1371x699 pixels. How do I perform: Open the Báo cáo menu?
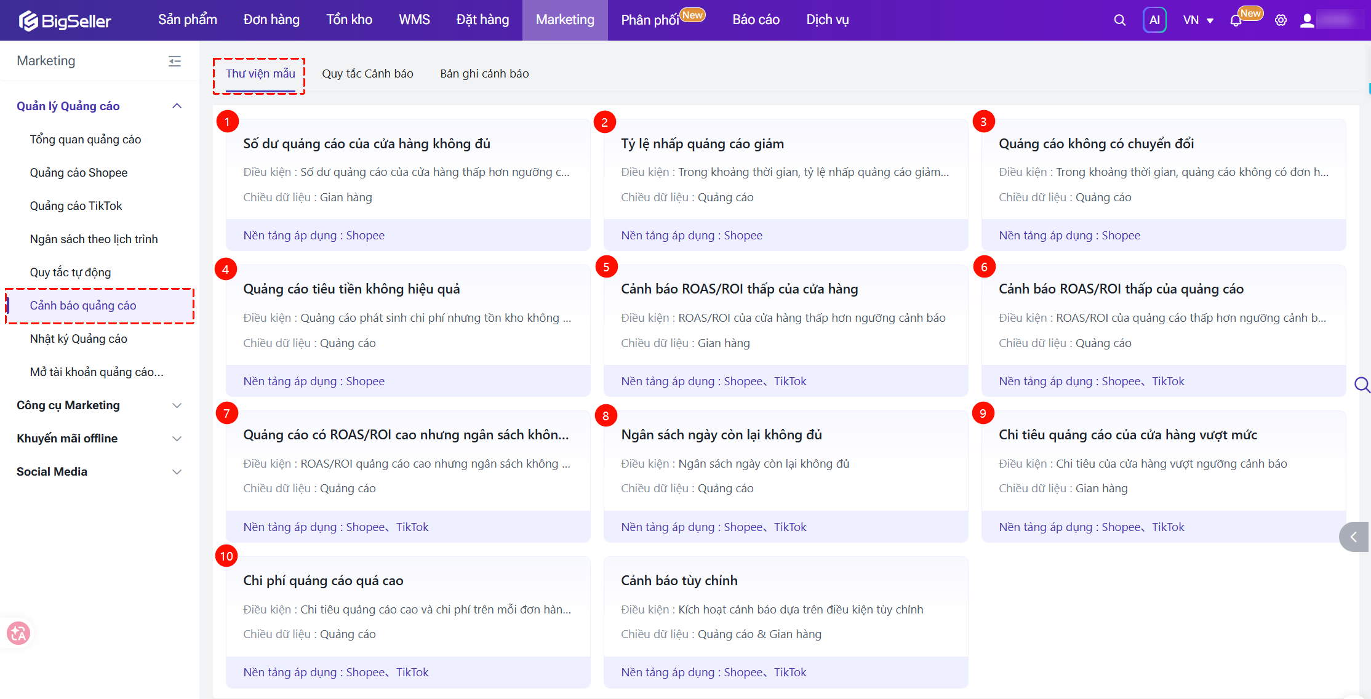[x=756, y=20]
